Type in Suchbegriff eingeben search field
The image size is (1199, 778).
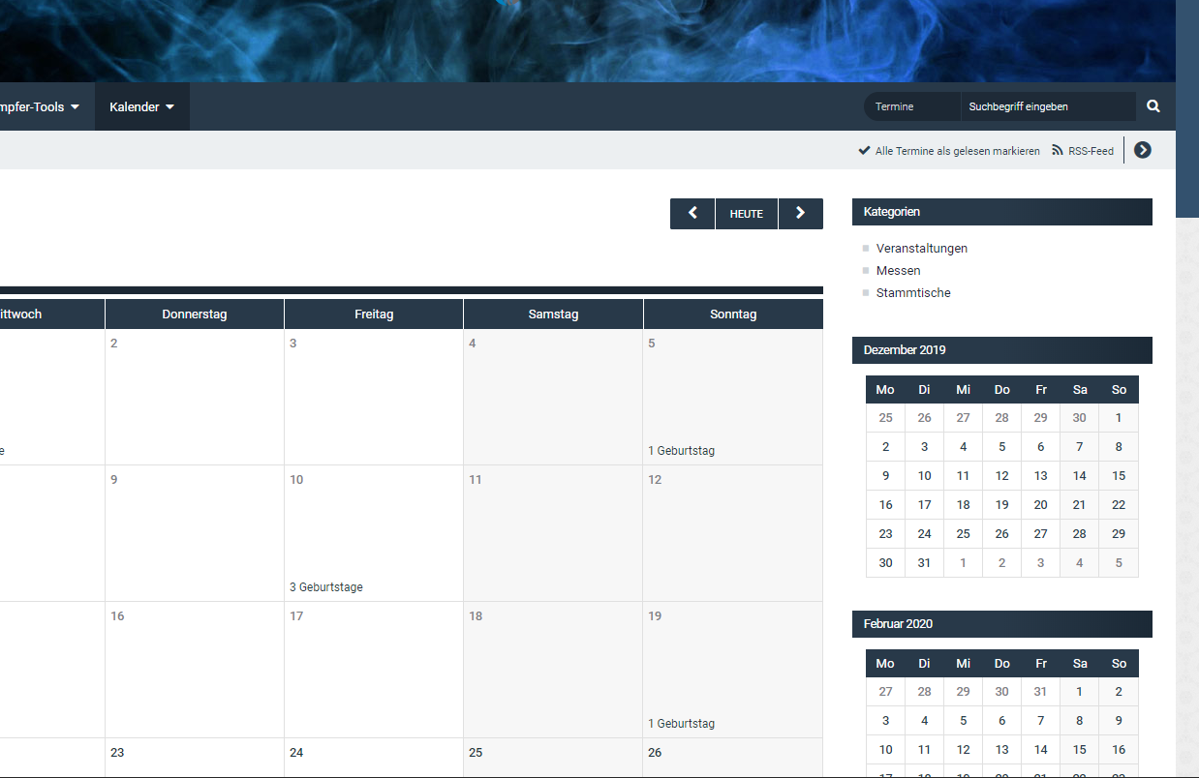click(x=1046, y=106)
